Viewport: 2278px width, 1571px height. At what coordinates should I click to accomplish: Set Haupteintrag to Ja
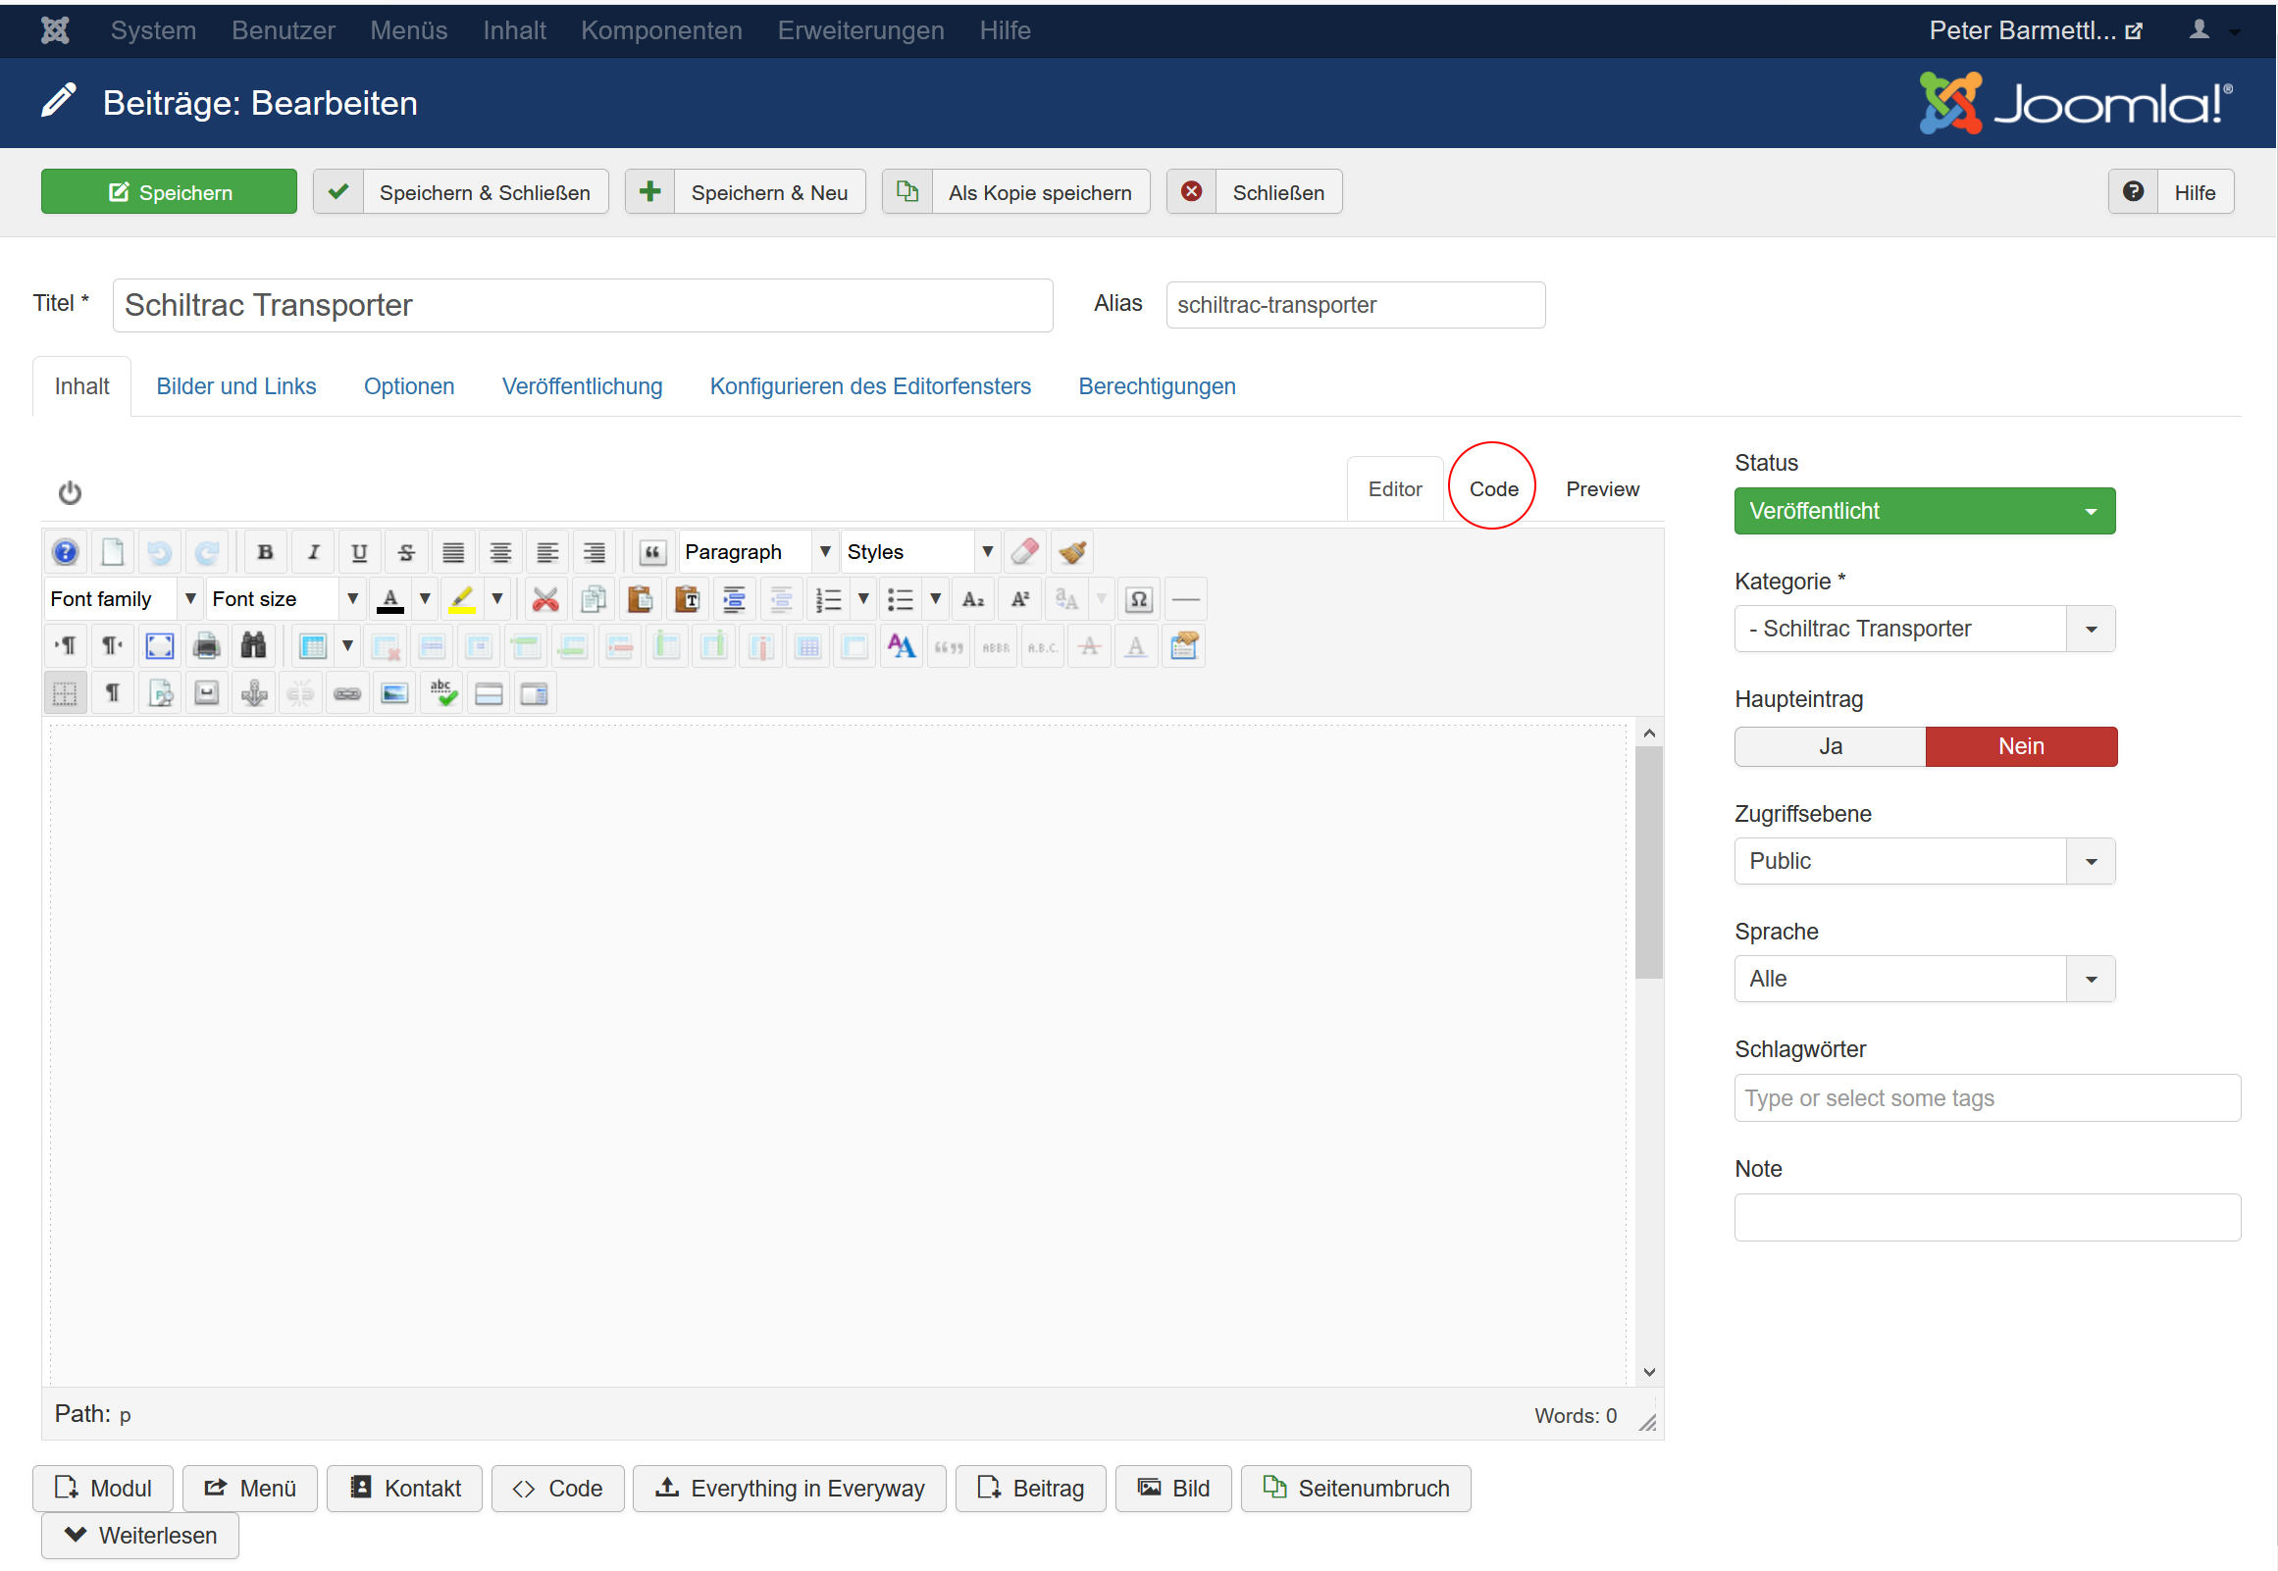click(1829, 747)
